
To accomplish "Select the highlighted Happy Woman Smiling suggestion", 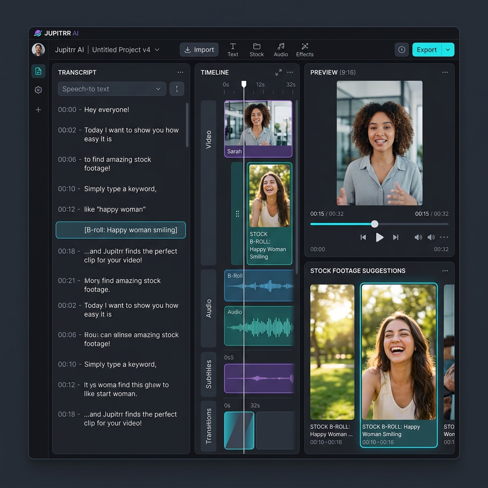I will pyautogui.click(x=399, y=365).
